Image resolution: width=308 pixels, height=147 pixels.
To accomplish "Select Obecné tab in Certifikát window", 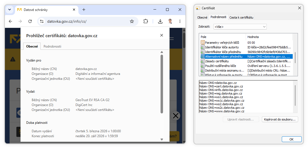I will [202, 17].
